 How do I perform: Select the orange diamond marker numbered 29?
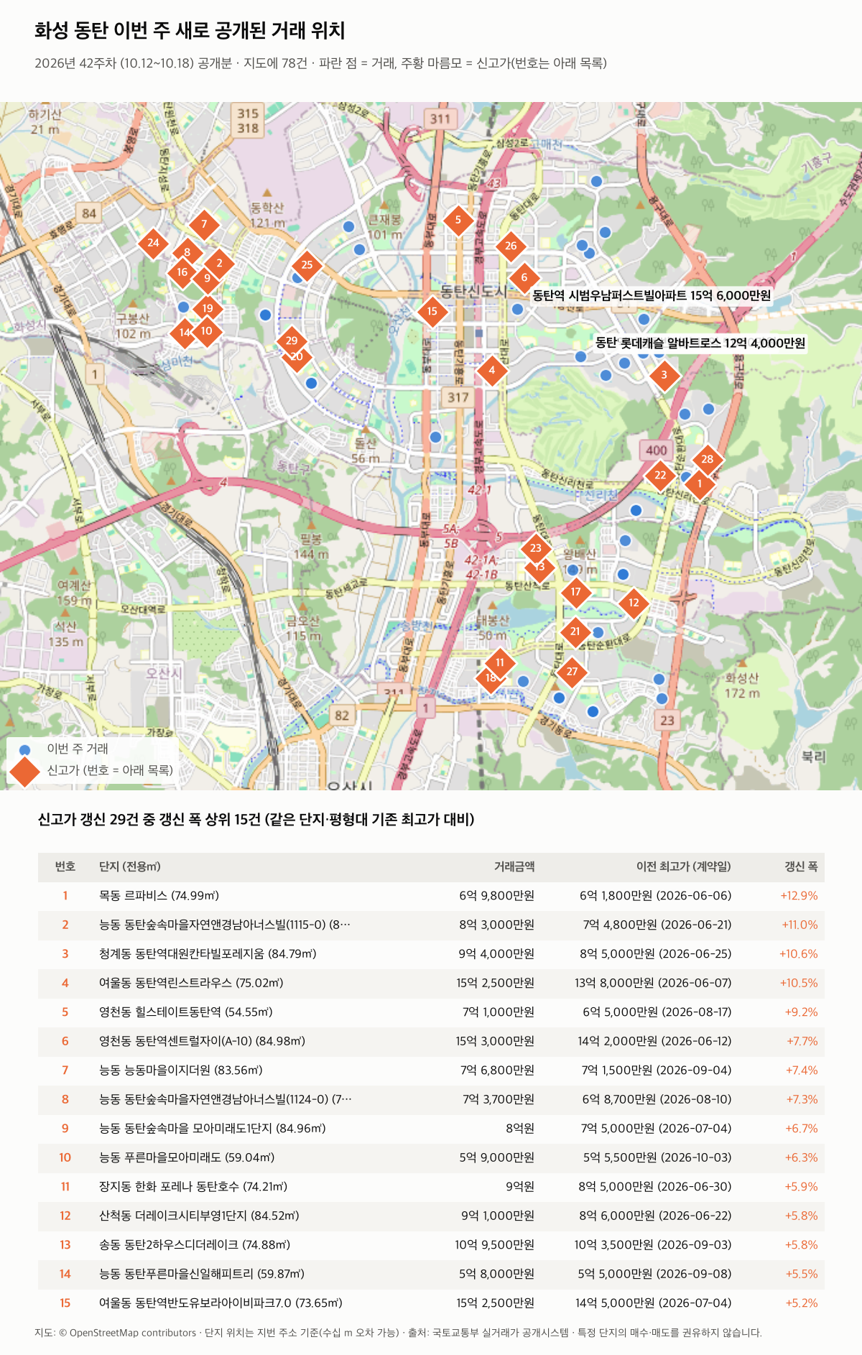point(292,341)
